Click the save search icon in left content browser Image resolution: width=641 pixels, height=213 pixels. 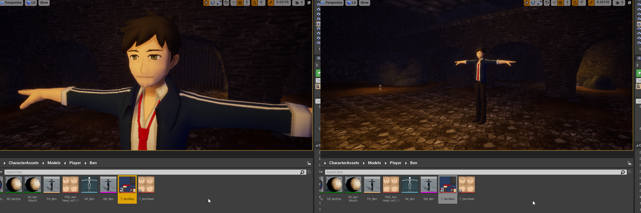pyautogui.click(x=309, y=172)
